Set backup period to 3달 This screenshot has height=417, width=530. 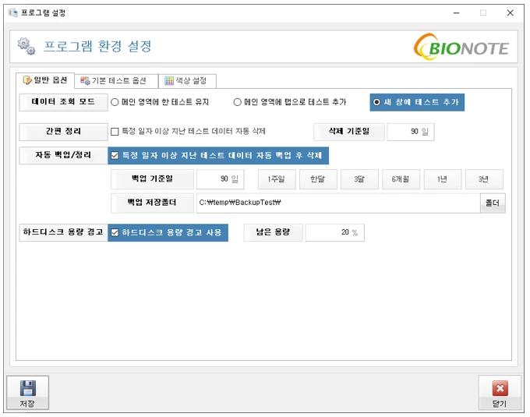(x=359, y=179)
